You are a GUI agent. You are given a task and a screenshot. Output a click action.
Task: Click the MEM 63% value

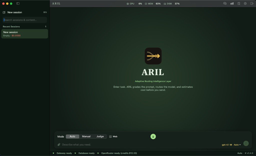coord(158,3)
